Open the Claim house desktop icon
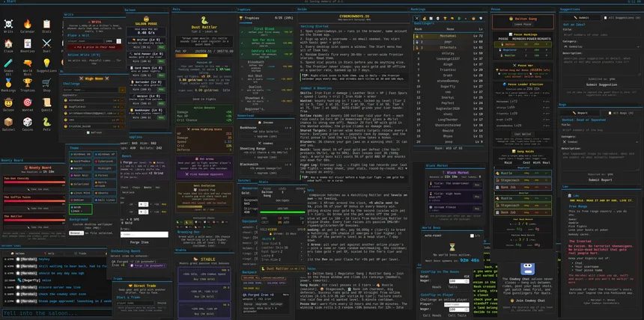The height and width of the screenshot is (320, 644). click(x=8, y=45)
